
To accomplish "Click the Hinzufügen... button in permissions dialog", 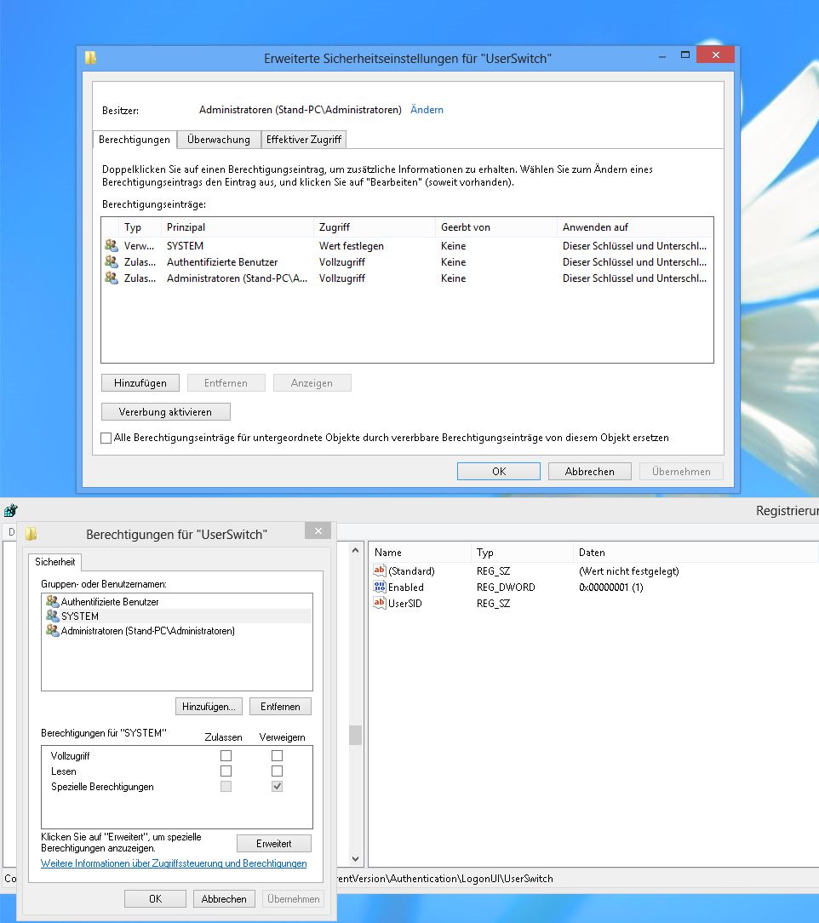I will click(209, 707).
